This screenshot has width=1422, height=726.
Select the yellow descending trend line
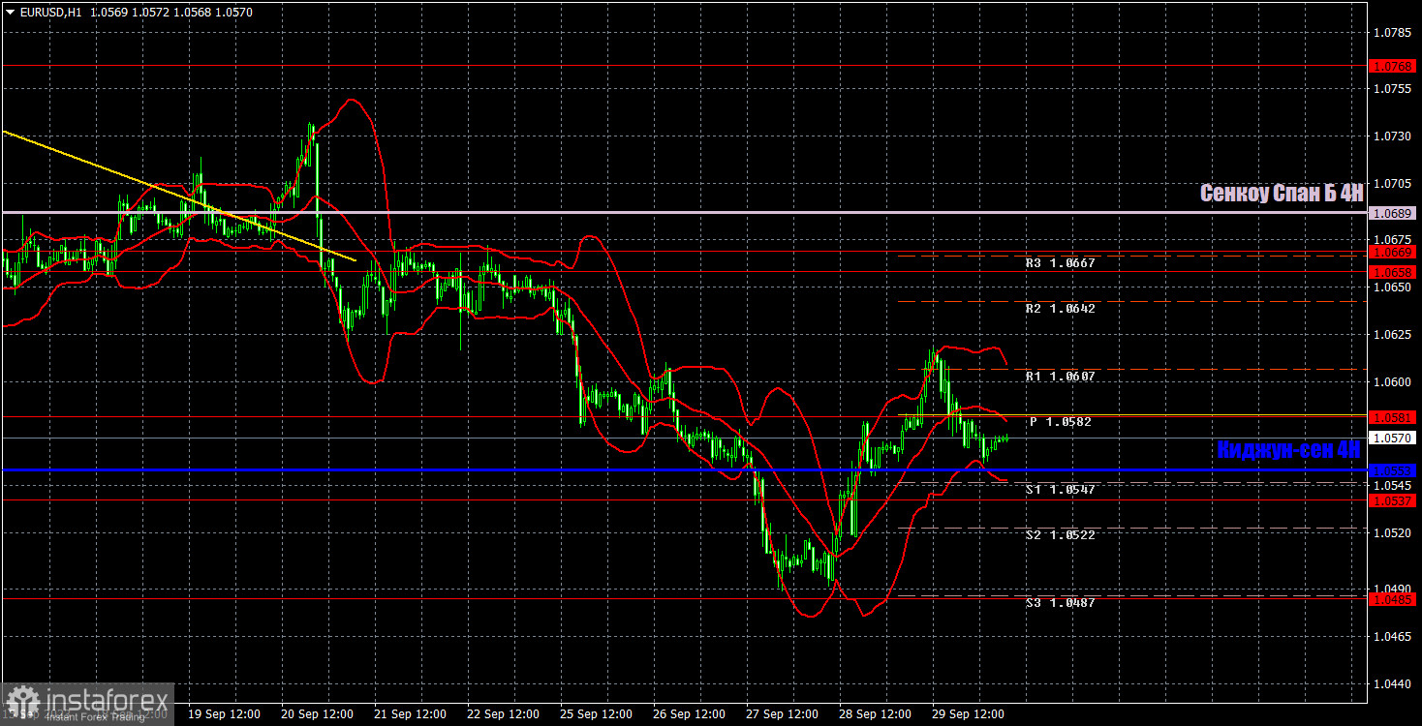pyautogui.click(x=179, y=196)
